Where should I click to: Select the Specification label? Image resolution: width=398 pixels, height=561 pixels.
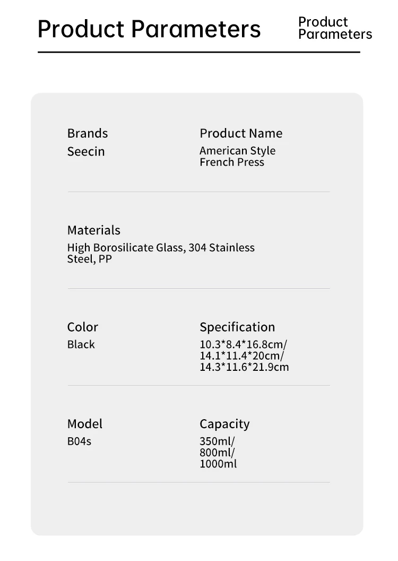pos(237,327)
